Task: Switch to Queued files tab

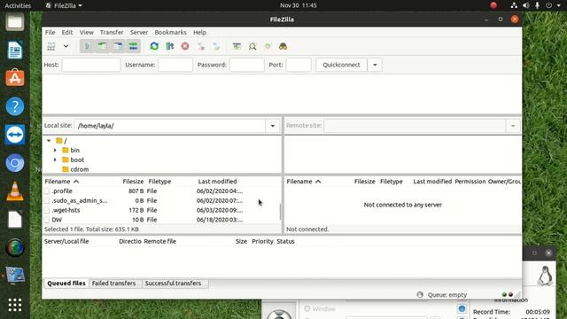Action: [66, 284]
